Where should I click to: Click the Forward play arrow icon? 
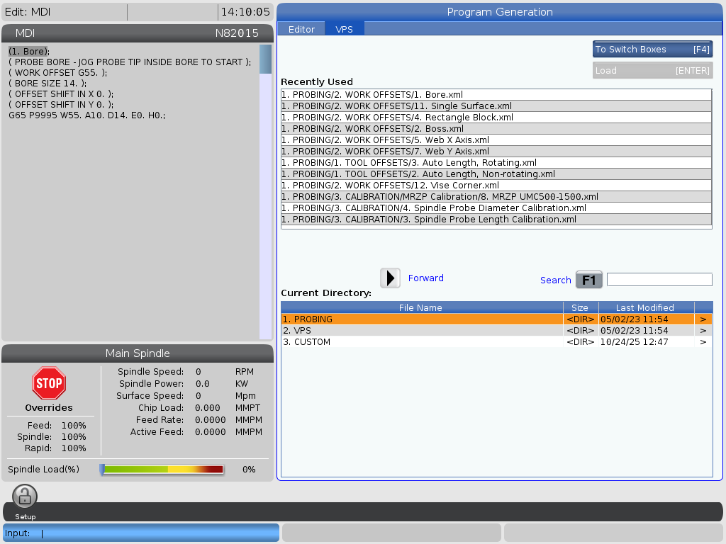(x=391, y=278)
